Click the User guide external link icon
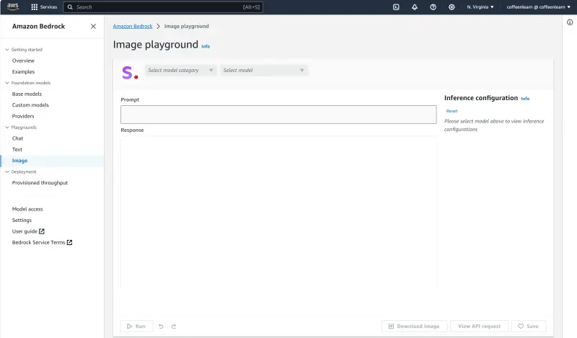The width and height of the screenshot is (577, 338). [x=42, y=231]
